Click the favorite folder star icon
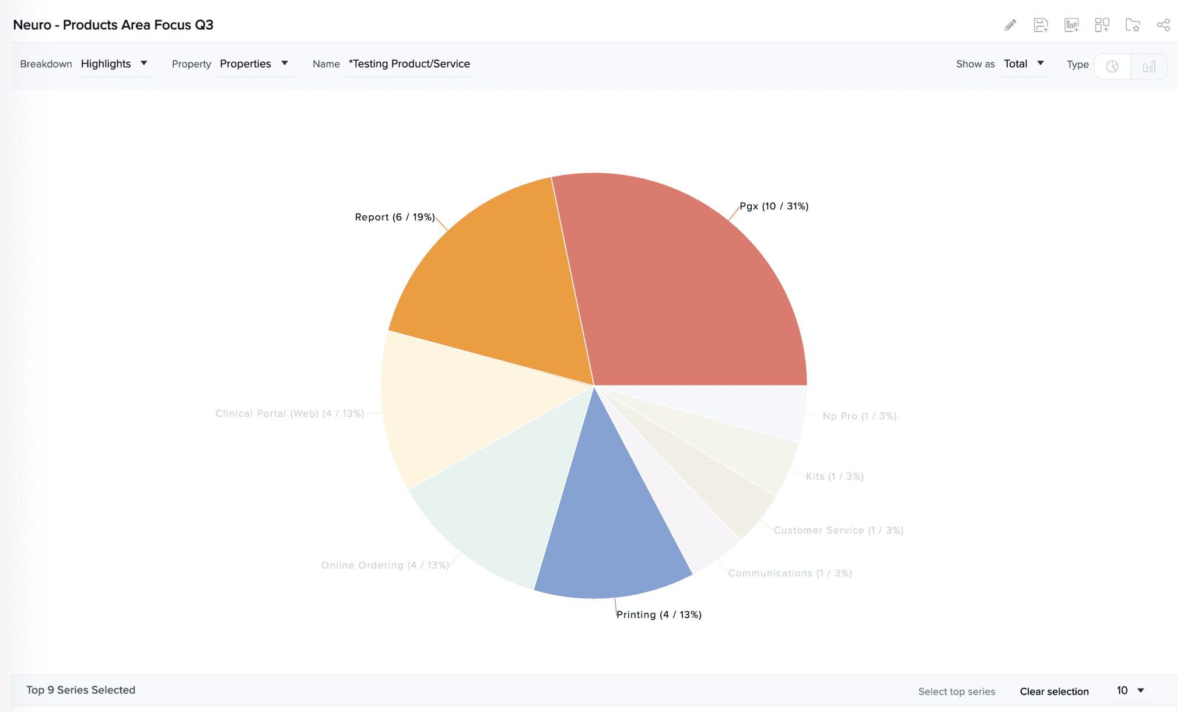 point(1133,25)
